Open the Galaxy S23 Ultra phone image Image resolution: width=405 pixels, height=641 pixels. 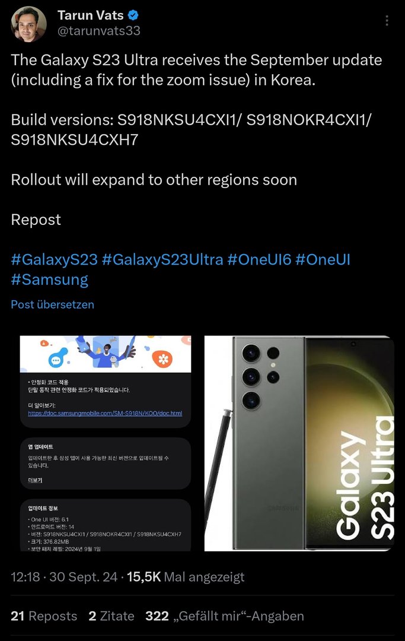pos(299,443)
